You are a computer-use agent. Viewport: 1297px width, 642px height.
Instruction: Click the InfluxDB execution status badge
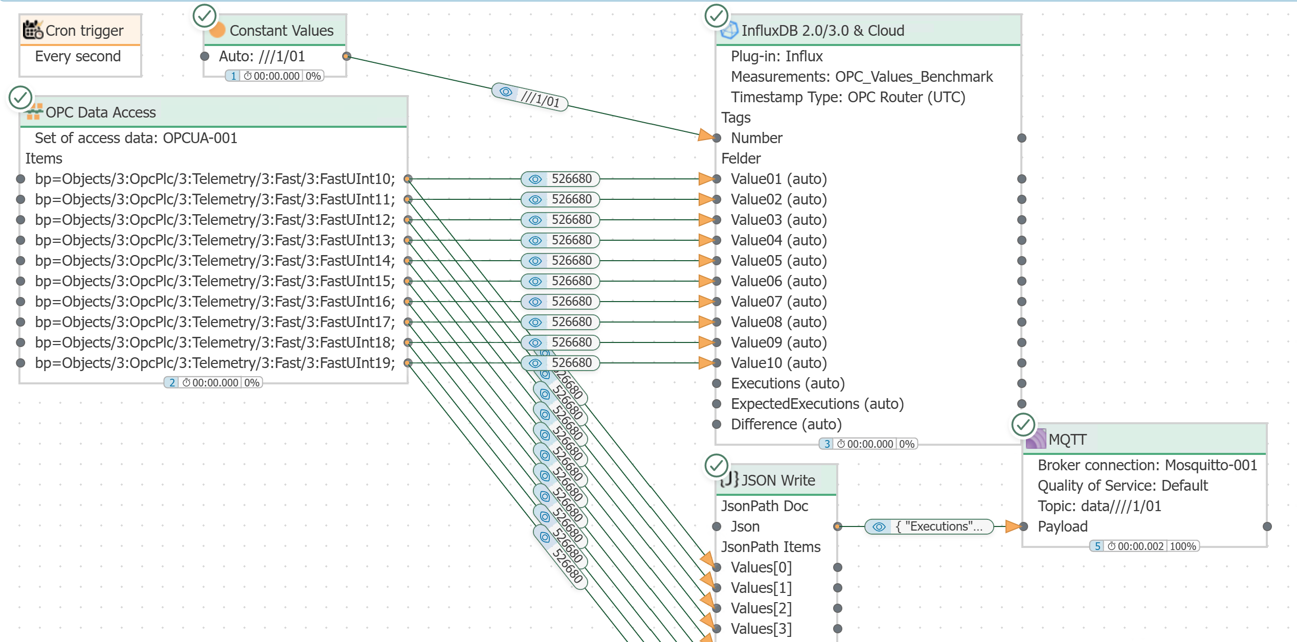pos(868,444)
